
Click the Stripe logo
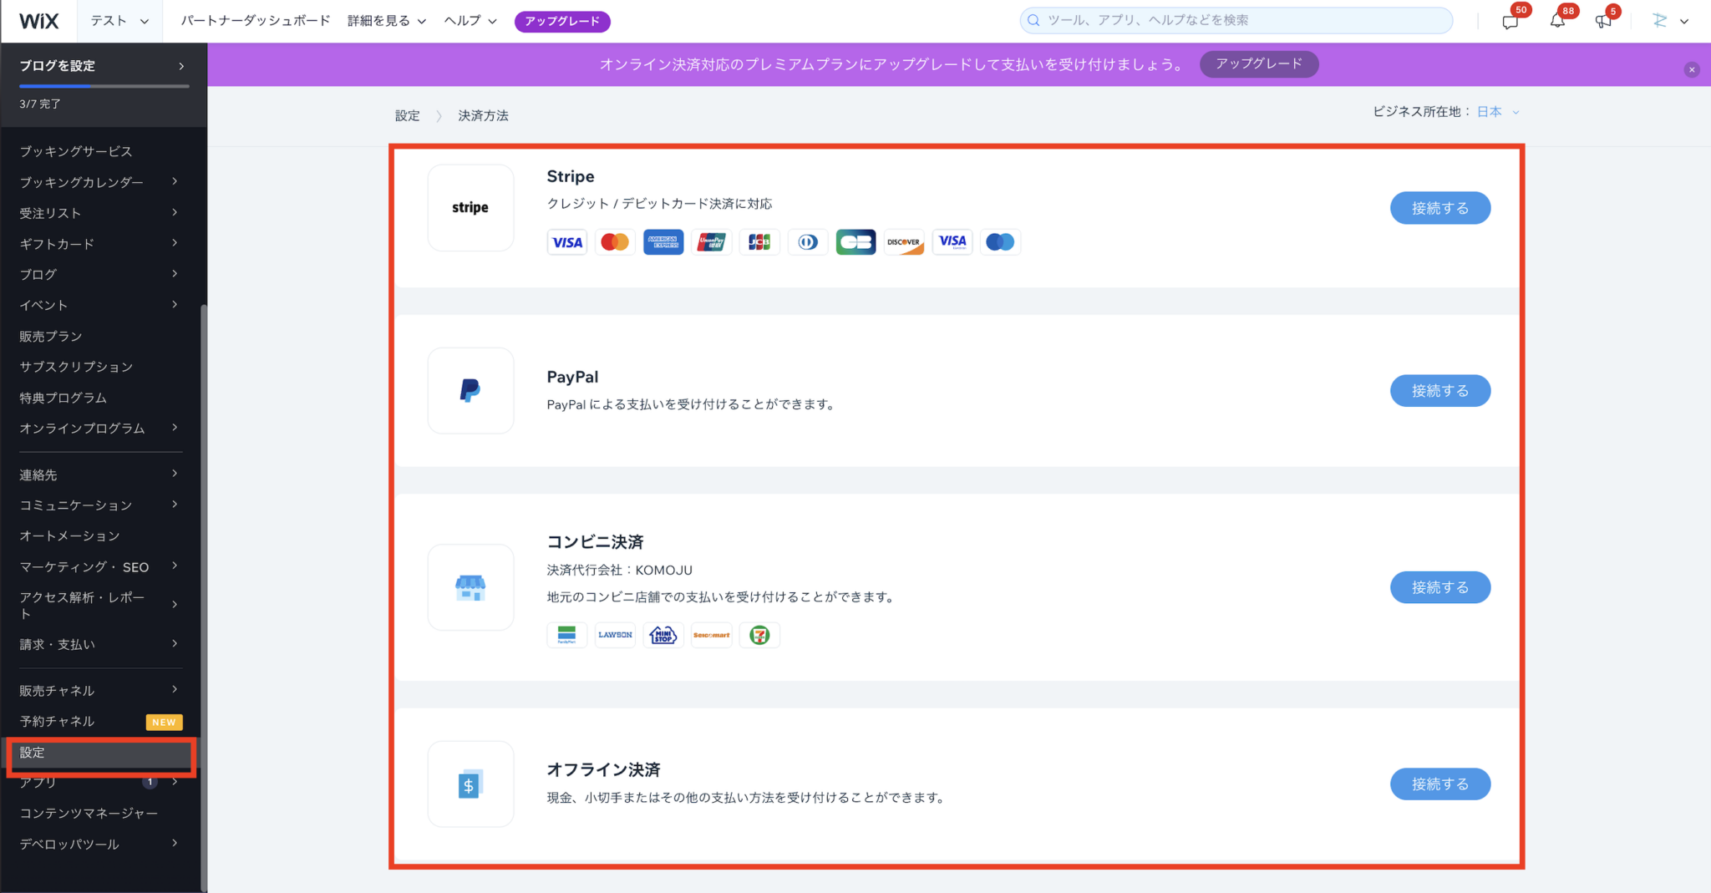pos(470,207)
